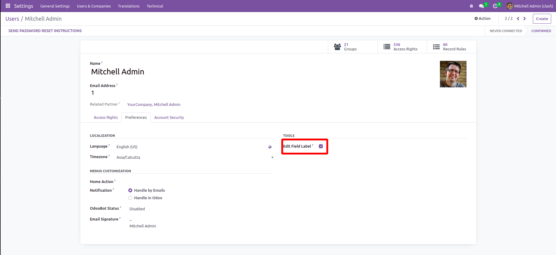Click the Home Action field
The image size is (556, 255).
tap(201, 182)
